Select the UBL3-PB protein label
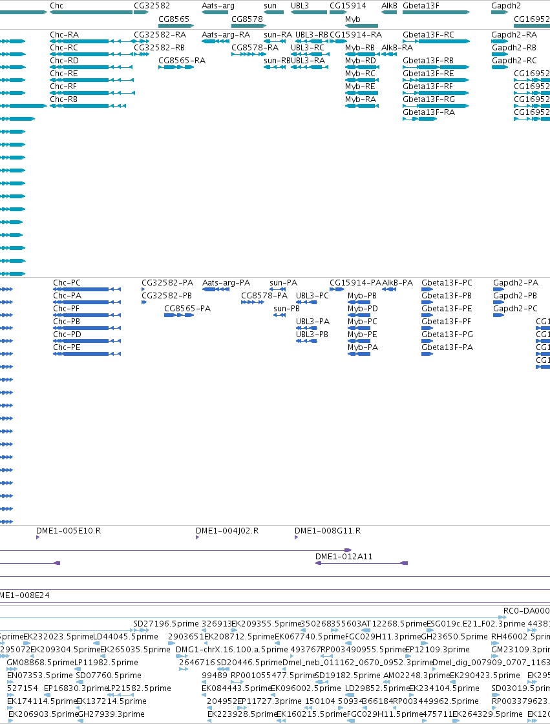 [312, 335]
